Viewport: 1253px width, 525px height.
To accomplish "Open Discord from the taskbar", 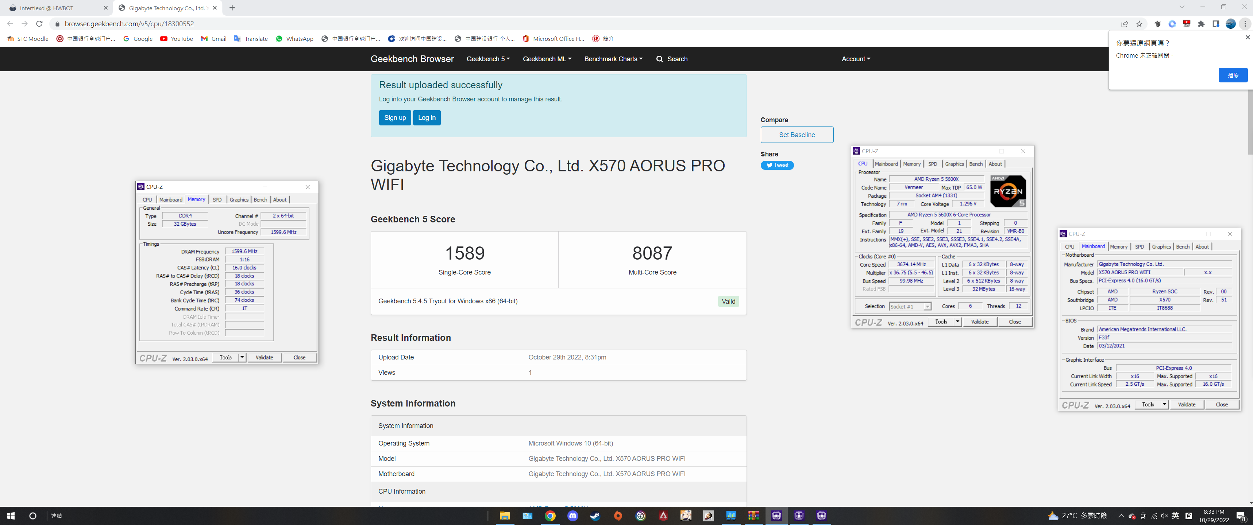I will click(x=572, y=516).
